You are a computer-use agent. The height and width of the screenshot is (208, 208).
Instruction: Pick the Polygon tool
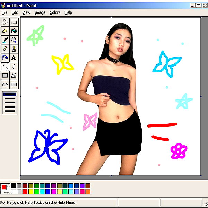[x=14, y=76]
